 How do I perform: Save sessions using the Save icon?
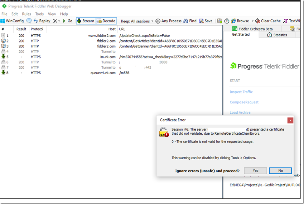(201, 21)
